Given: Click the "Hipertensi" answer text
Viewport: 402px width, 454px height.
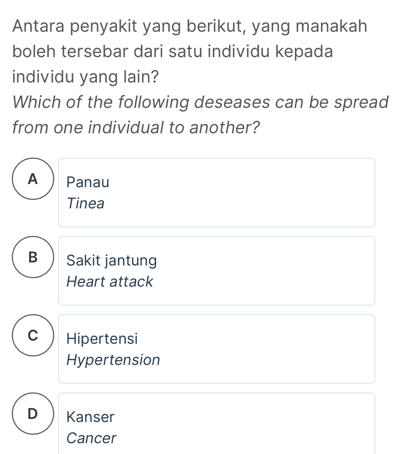Looking at the screenshot, I should pyautogui.click(x=102, y=339).
